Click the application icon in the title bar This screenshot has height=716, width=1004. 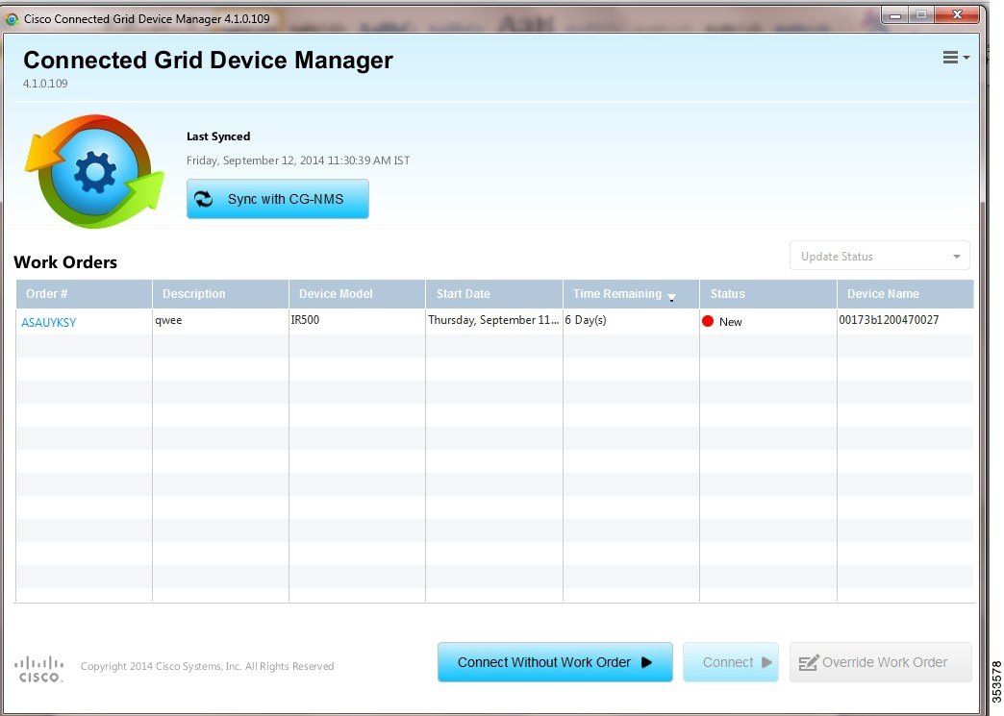pos(12,18)
